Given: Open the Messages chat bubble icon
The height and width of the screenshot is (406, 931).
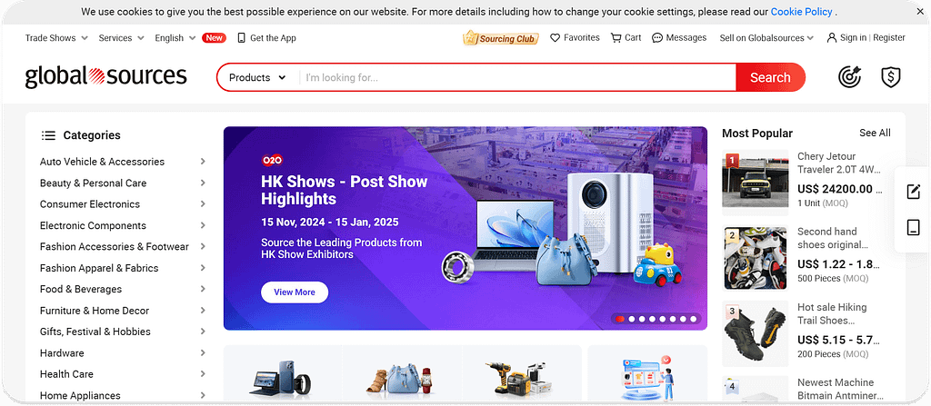Looking at the screenshot, I should (657, 38).
